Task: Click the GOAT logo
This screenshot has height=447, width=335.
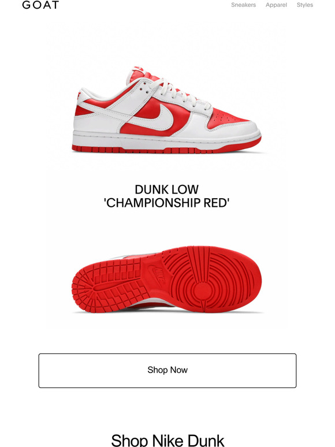Action: pyautogui.click(x=40, y=5)
